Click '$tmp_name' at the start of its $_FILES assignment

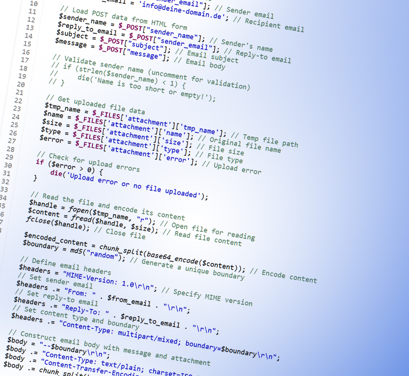click(x=63, y=107)
